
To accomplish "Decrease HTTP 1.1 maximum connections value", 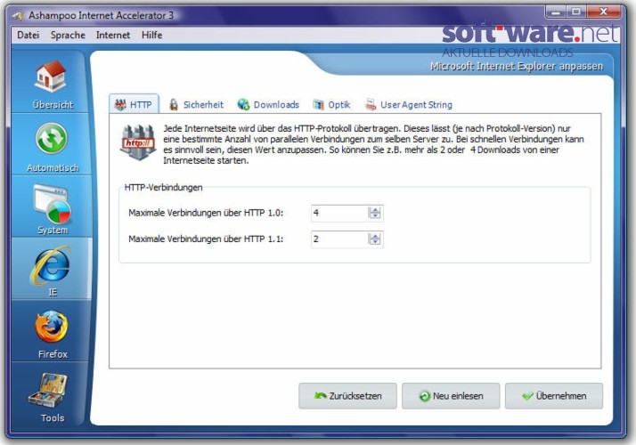I will [375, 242].
